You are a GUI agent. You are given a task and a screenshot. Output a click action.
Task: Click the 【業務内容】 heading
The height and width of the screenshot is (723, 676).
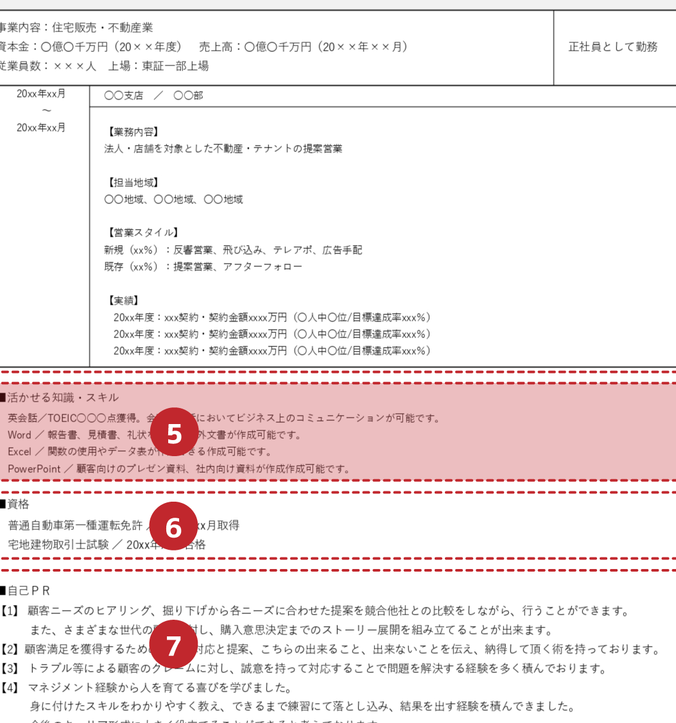click(x=132, y=132)
